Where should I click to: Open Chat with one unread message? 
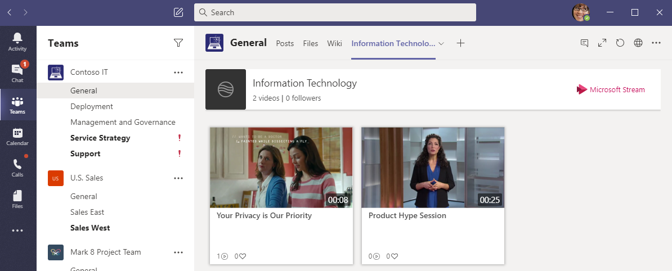click(17, 73)
